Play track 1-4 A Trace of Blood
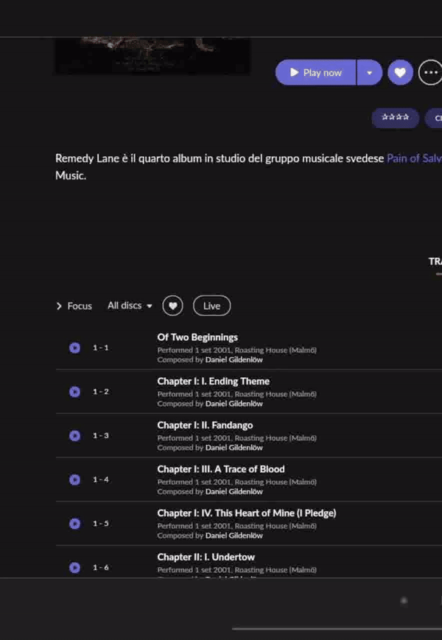Screen dimensions: 442x640 (x=74, y=479)
